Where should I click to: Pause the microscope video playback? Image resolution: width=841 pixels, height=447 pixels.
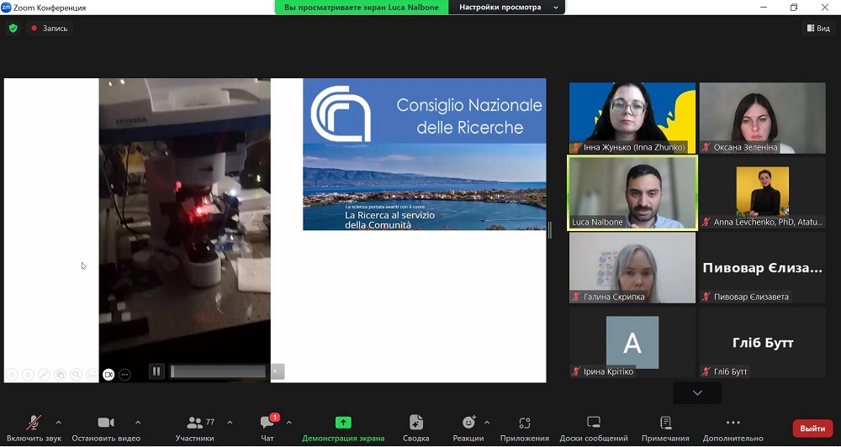[156, 371]
